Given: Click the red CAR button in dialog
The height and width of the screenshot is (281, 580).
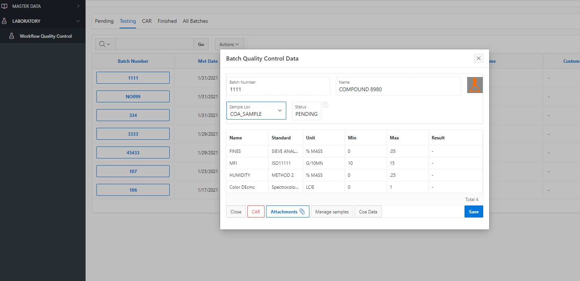Looking at the screenshot, I should pos(256,211).
